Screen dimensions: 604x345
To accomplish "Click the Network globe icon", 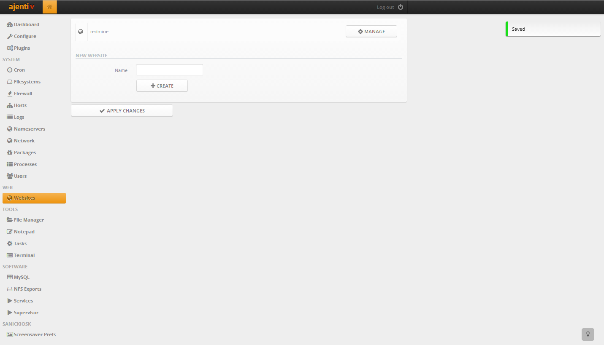I will [x=10, y=141].
